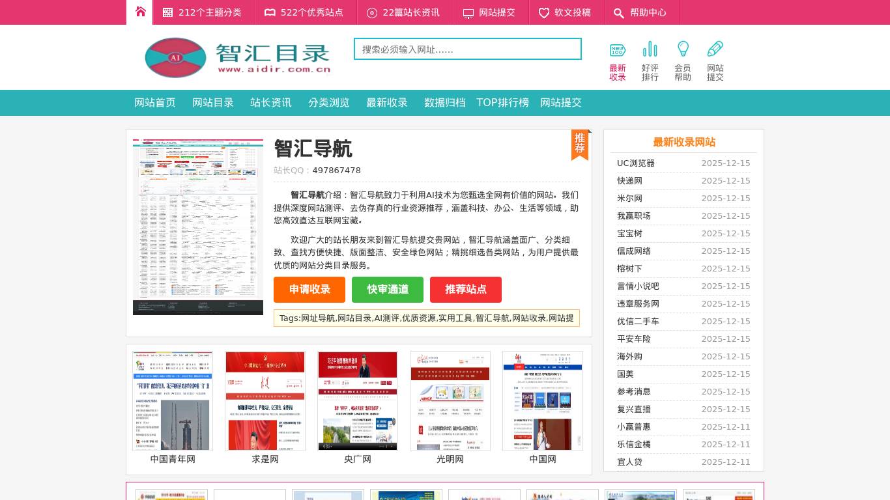
Task: Click the 会员帮助 lightbulb icon
Action: coord(683,49)
